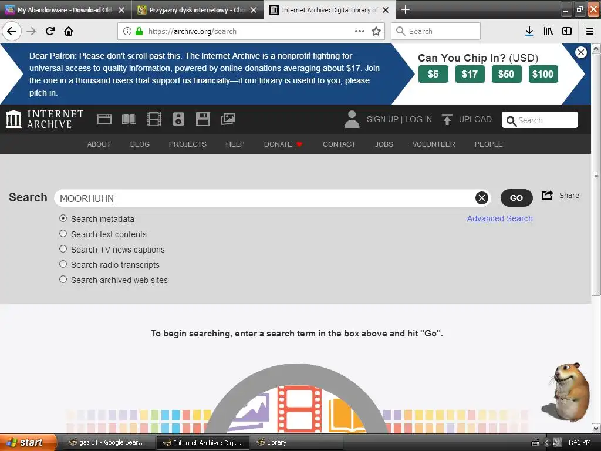The width and height of the screenshot is (601, 451).
Task: Open the HELP menu item
Action: 235,144
